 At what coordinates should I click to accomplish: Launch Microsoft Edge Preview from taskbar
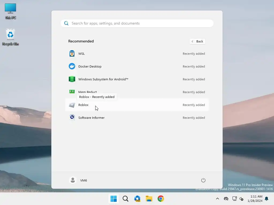click(x=137, y=199)
